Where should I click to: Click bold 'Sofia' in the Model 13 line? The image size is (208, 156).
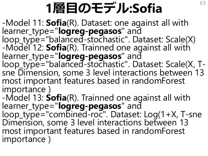click(56, 98)
